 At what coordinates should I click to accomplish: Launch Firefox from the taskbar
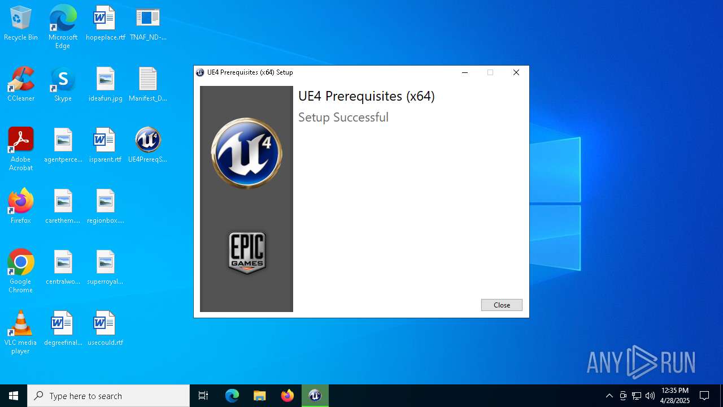click(x=288, y=396)
